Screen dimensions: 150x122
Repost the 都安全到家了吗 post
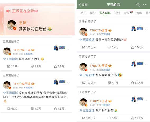pyautogui.click(x=89, y=83)
